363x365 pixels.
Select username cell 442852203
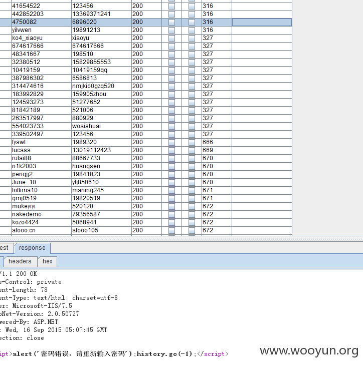pyautogui.click(x=41, y=14)
